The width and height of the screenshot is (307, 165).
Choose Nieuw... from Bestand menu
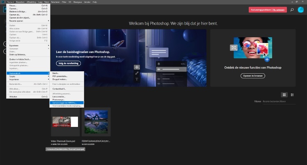click(28, 6)
